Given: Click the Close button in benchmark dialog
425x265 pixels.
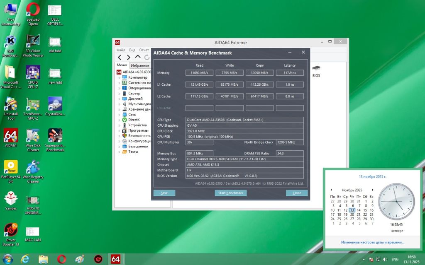Looking at the screenshot, I should click(297, 193).
